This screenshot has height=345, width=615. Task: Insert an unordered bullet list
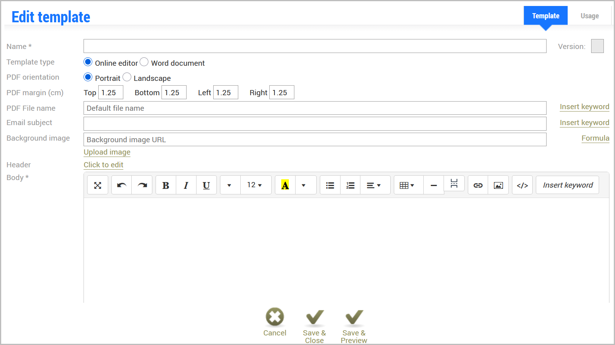[x=330, y=185]
